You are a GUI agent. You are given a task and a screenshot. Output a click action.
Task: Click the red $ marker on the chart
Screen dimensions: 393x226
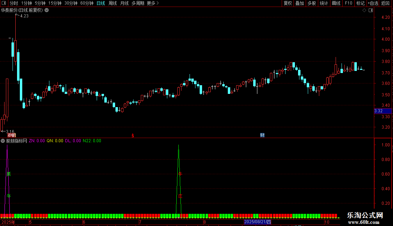click(133, 136)
